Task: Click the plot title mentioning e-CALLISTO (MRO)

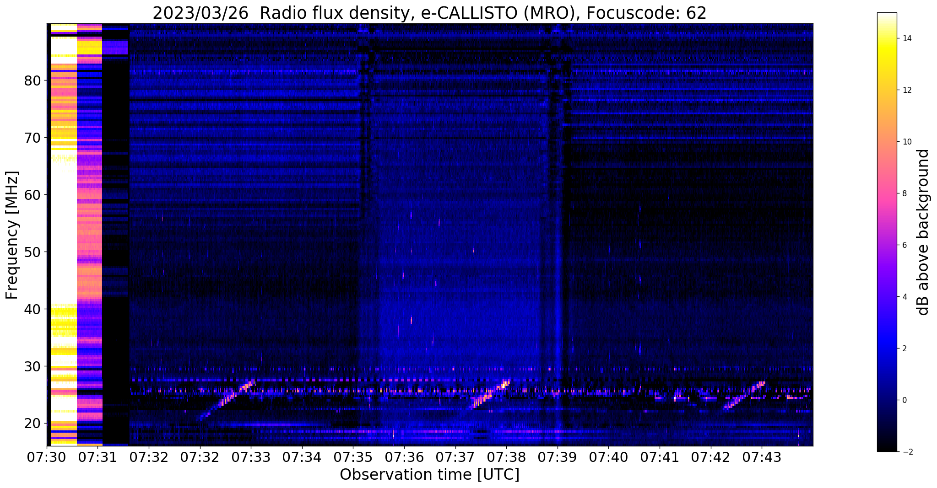Action: click(429, 13)
